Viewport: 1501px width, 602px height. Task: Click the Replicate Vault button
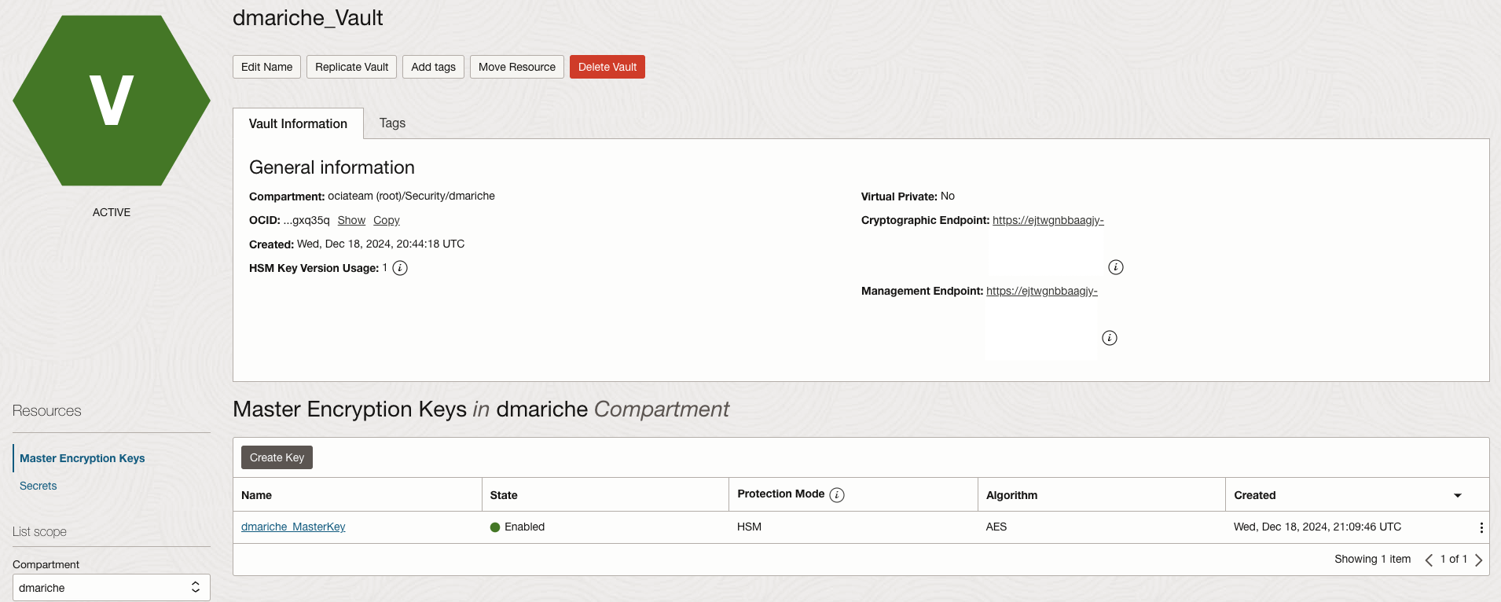coord(351,67)
